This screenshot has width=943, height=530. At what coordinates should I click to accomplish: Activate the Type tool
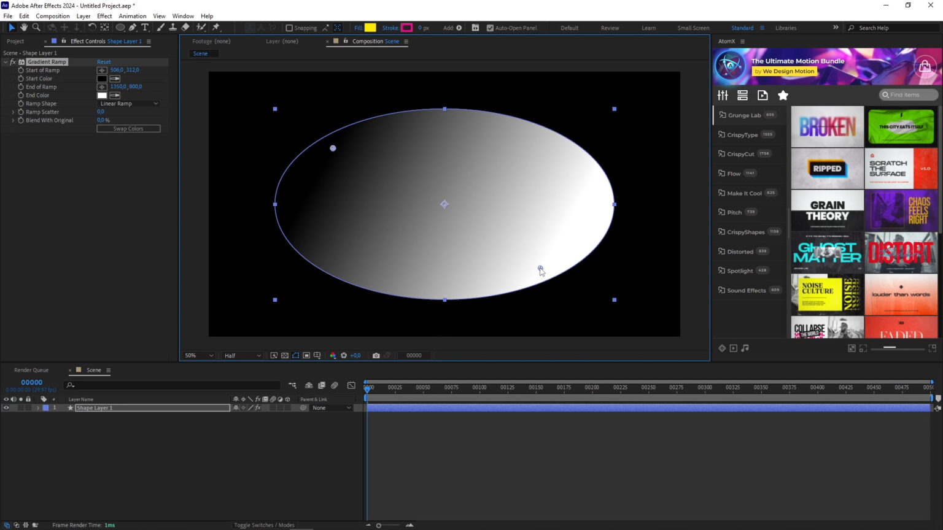[145, 27]
